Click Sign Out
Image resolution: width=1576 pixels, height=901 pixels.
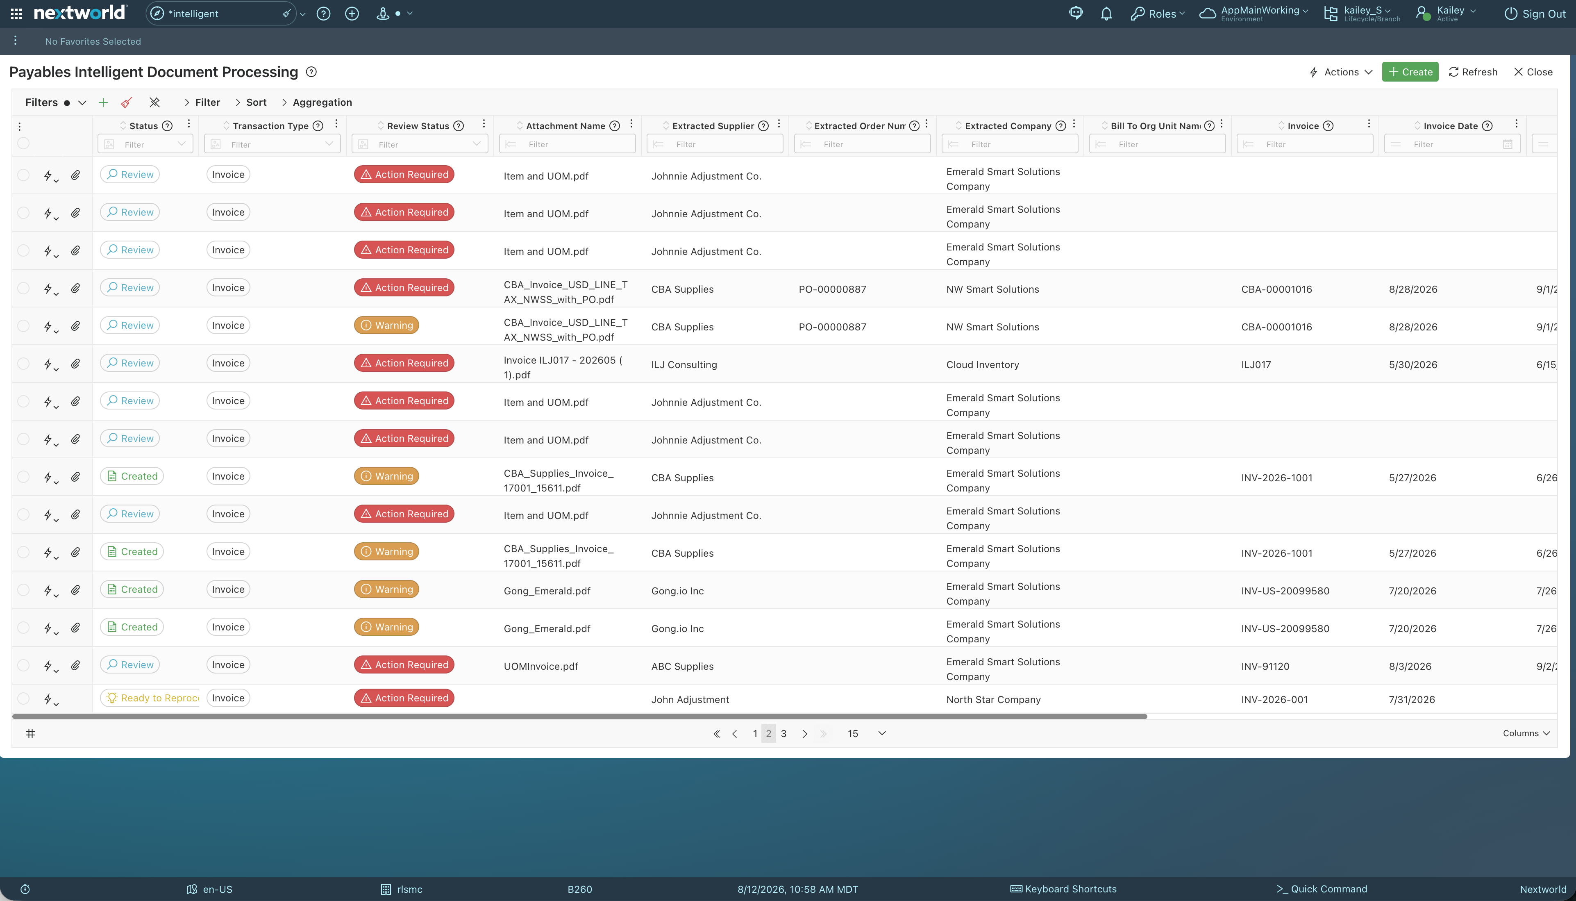coord(1535,14)
